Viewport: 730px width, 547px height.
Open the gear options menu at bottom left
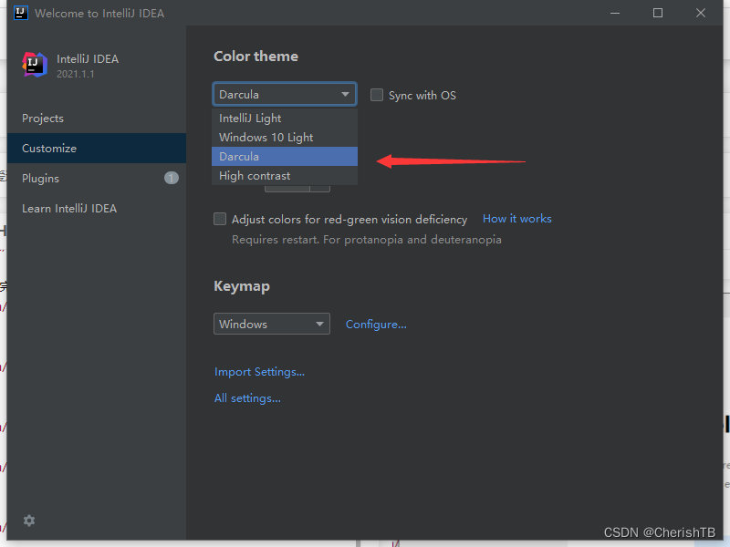coord(29,521)
